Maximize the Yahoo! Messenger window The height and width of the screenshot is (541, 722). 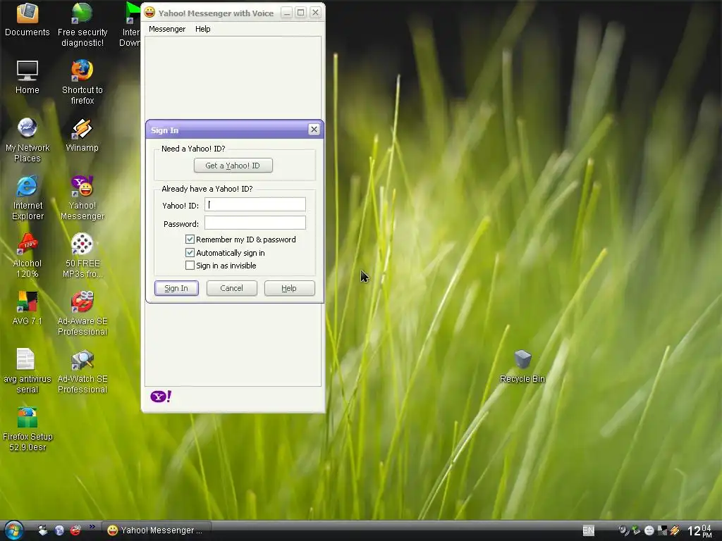[300, 13]
